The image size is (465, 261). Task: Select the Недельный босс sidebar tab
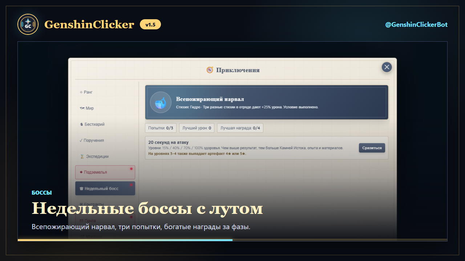pos(105,188)
